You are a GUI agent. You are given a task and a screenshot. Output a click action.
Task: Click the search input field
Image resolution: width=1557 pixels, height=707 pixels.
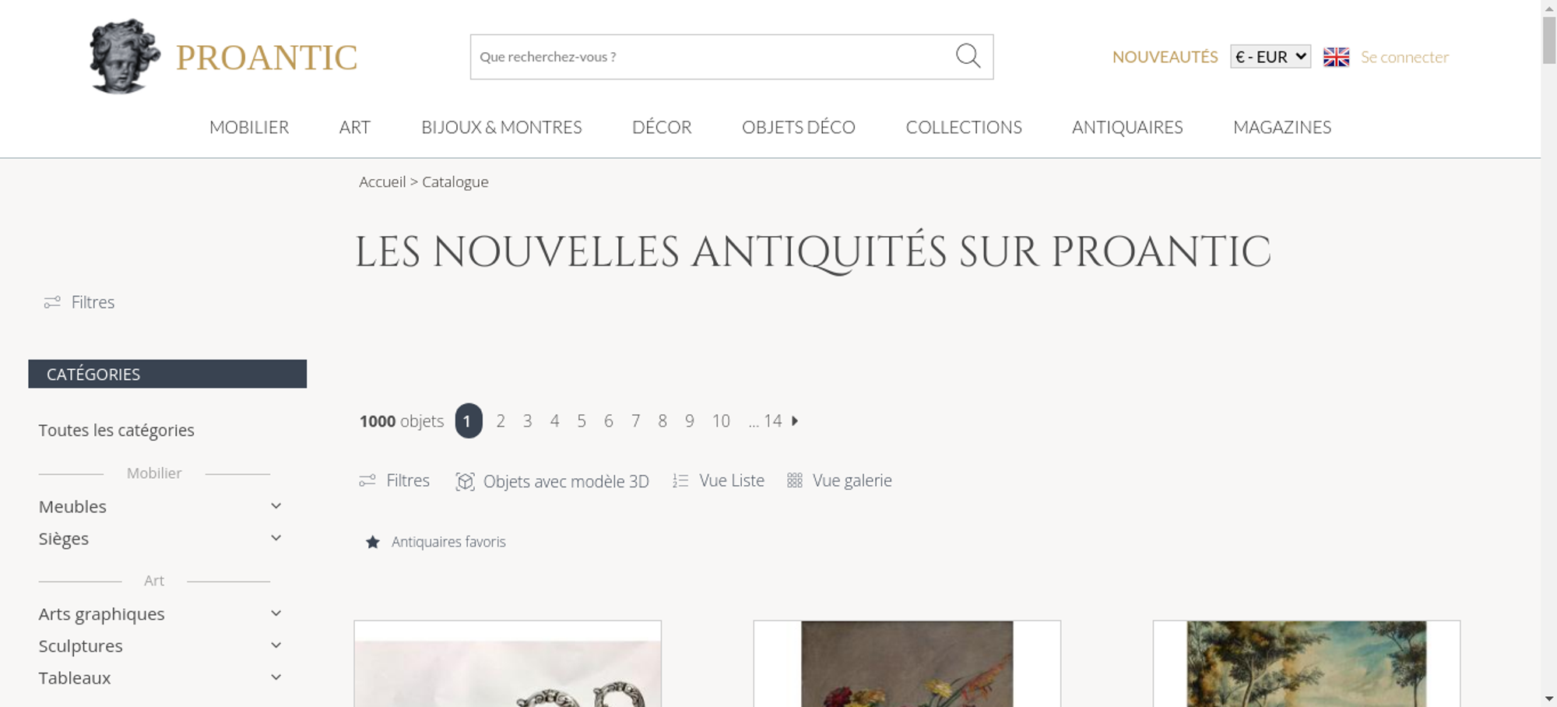click(712, 57)
